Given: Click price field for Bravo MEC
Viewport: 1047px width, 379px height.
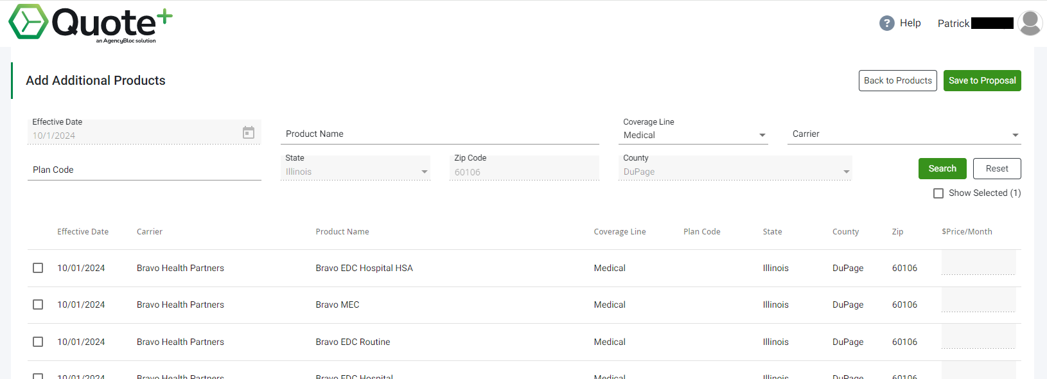Looking at the screenshot, I should [979, 299].
